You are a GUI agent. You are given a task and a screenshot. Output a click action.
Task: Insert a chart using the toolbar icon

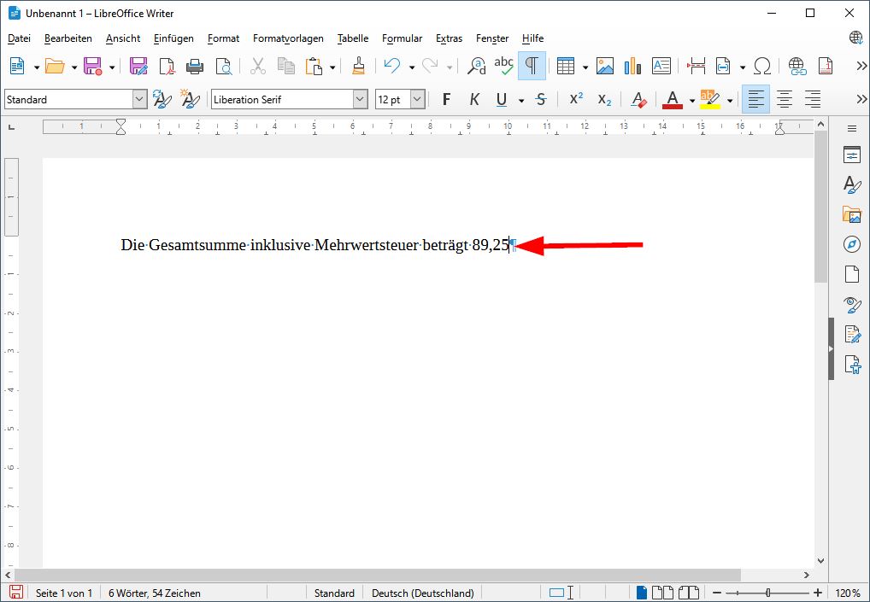(x=632, y=65)
